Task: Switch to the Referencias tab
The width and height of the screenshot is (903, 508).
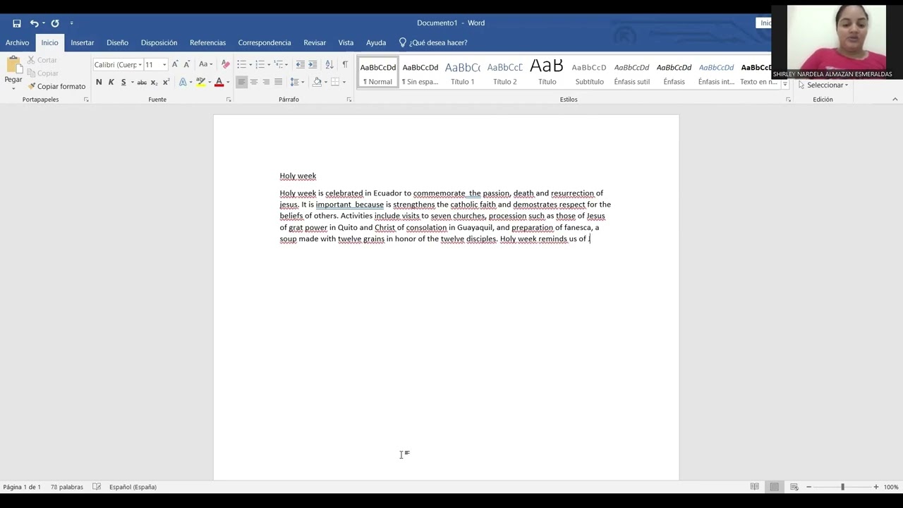Action: coord(207,43)
